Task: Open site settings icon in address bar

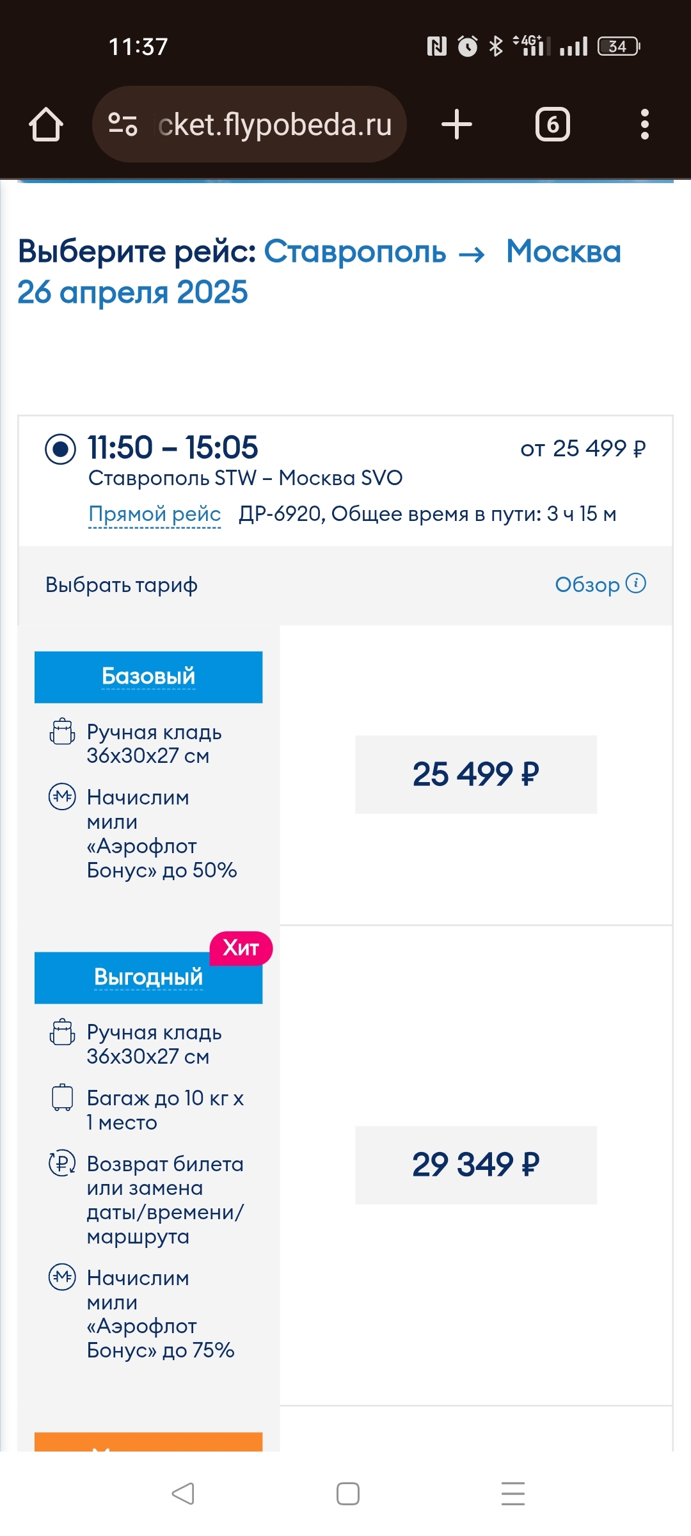Action: click(122, 124)
